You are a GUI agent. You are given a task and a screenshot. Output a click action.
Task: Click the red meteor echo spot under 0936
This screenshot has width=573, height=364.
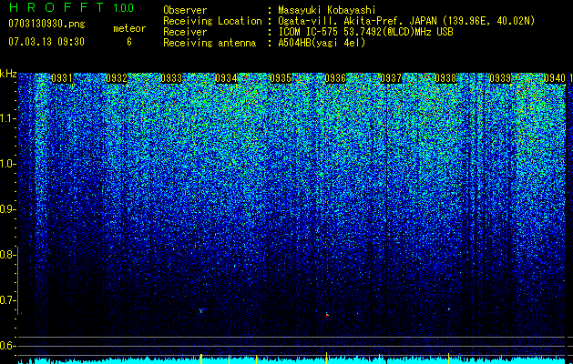tap(327, 315)
